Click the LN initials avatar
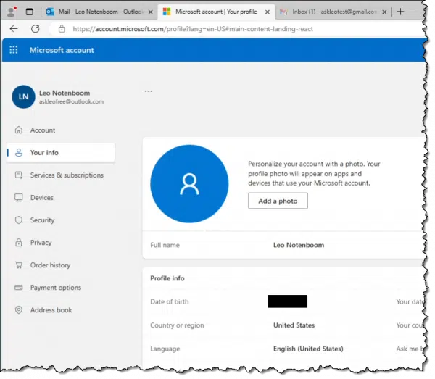This screenshot has width=435, height=379. pyautogui.click(x=24, y=96)
